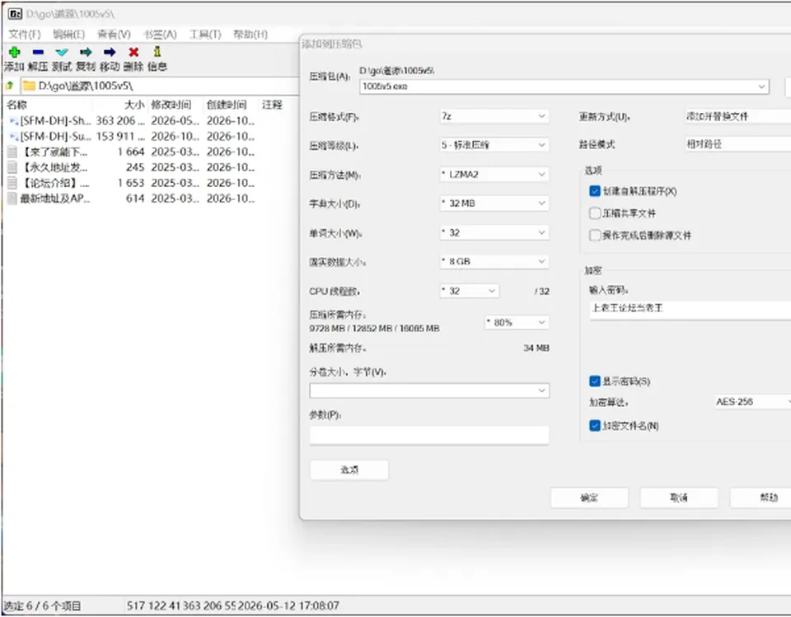
Task: Enable the compress shared files checkbox
Action: click(x=595, y=213)
